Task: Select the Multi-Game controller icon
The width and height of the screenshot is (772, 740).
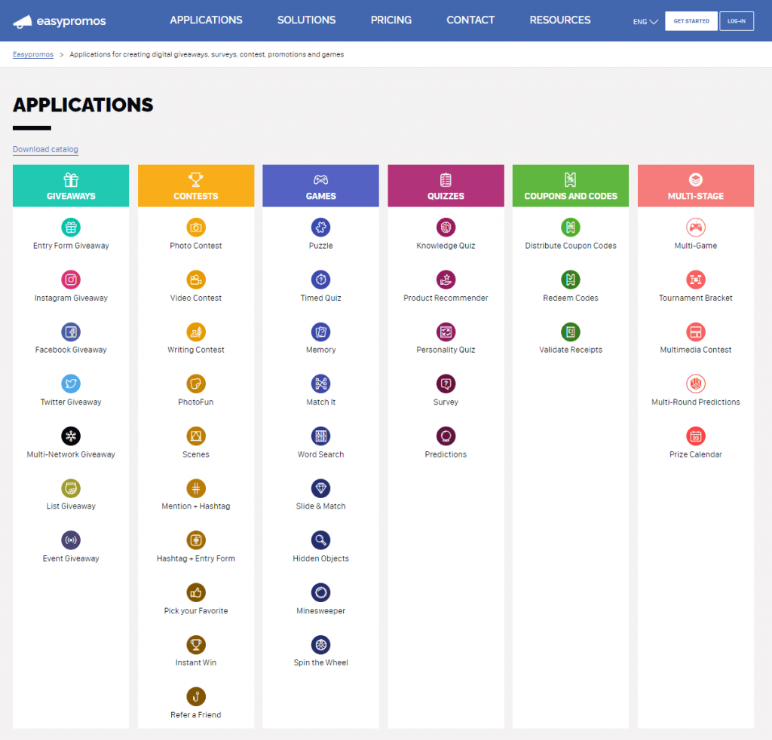Action: point(696,228)
